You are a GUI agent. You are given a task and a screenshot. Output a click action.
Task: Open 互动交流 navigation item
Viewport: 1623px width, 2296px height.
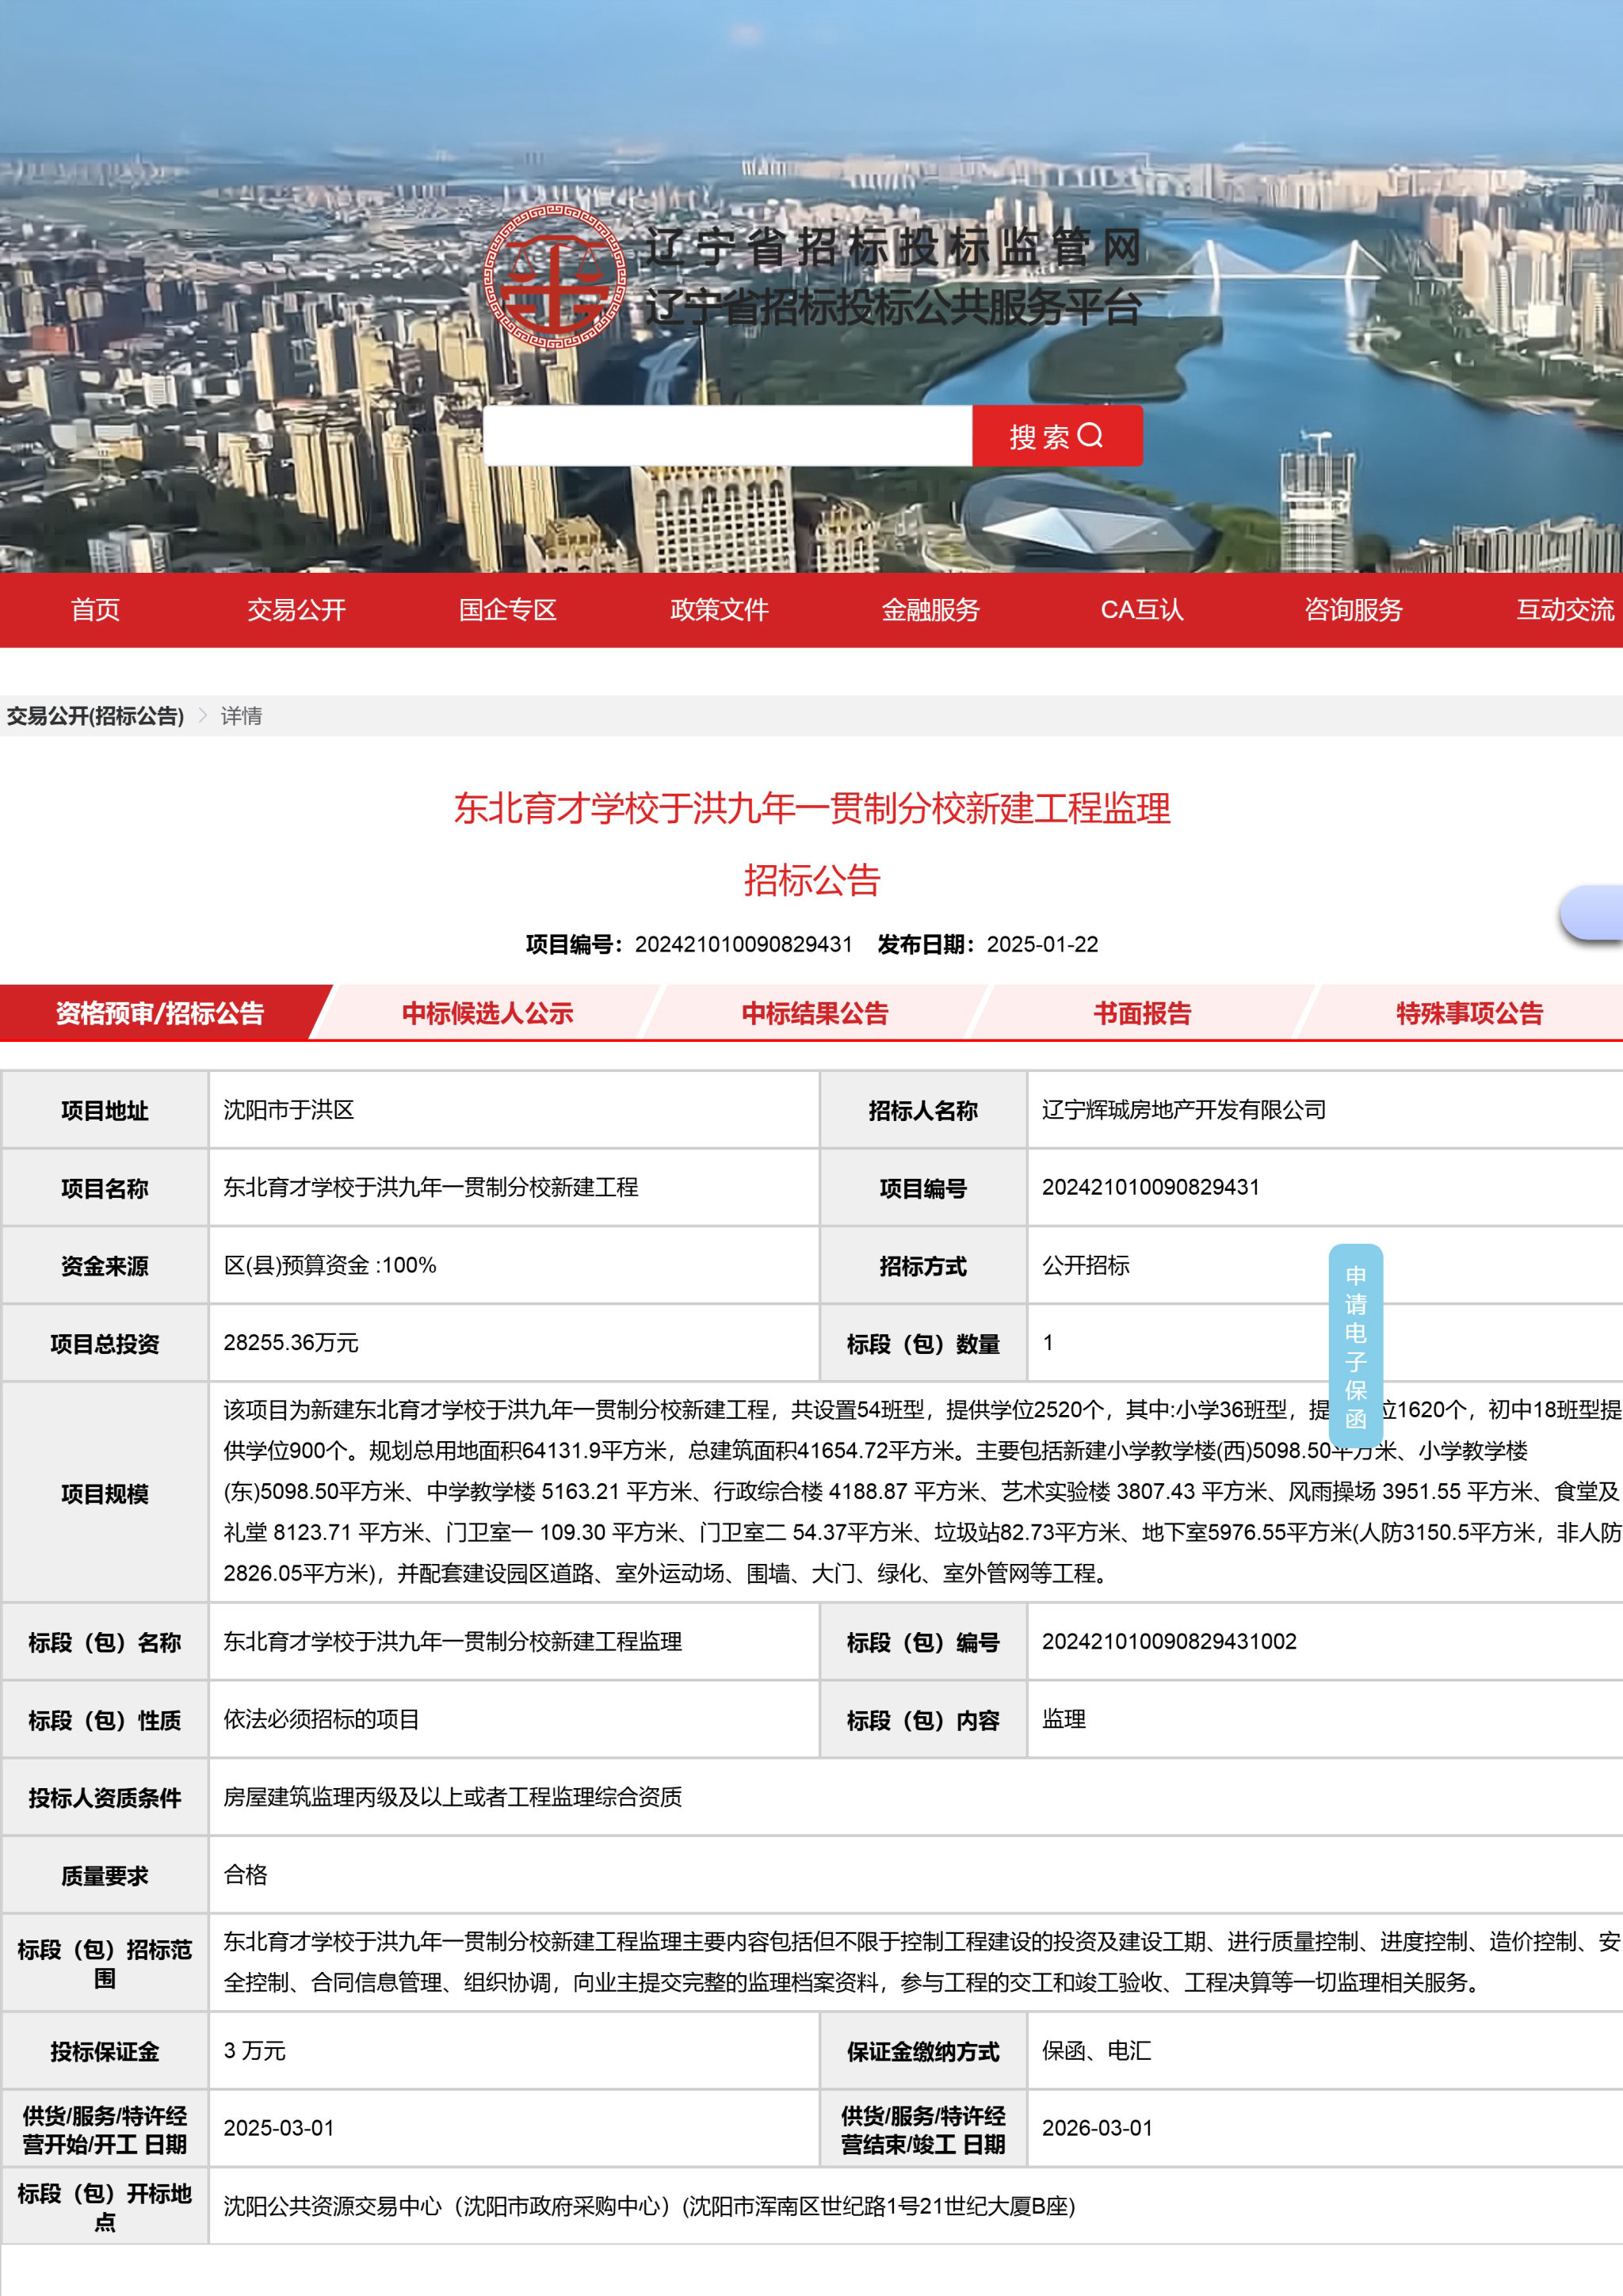(x=1564, y=610)
